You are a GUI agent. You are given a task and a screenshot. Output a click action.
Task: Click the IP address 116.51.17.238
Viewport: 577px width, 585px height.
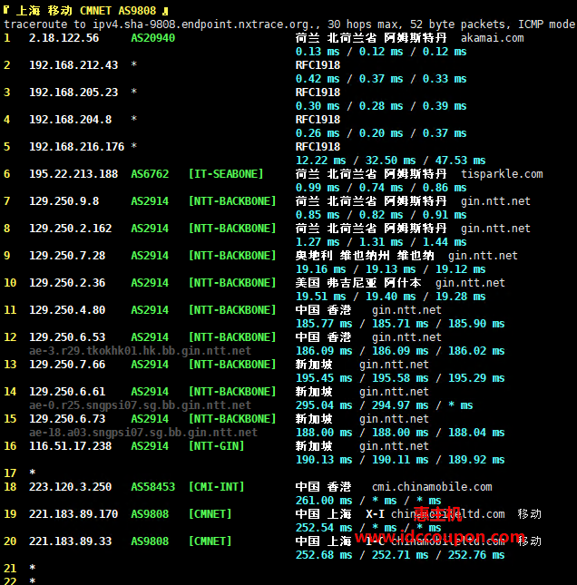pyautogui.click(x=70, y=446)
